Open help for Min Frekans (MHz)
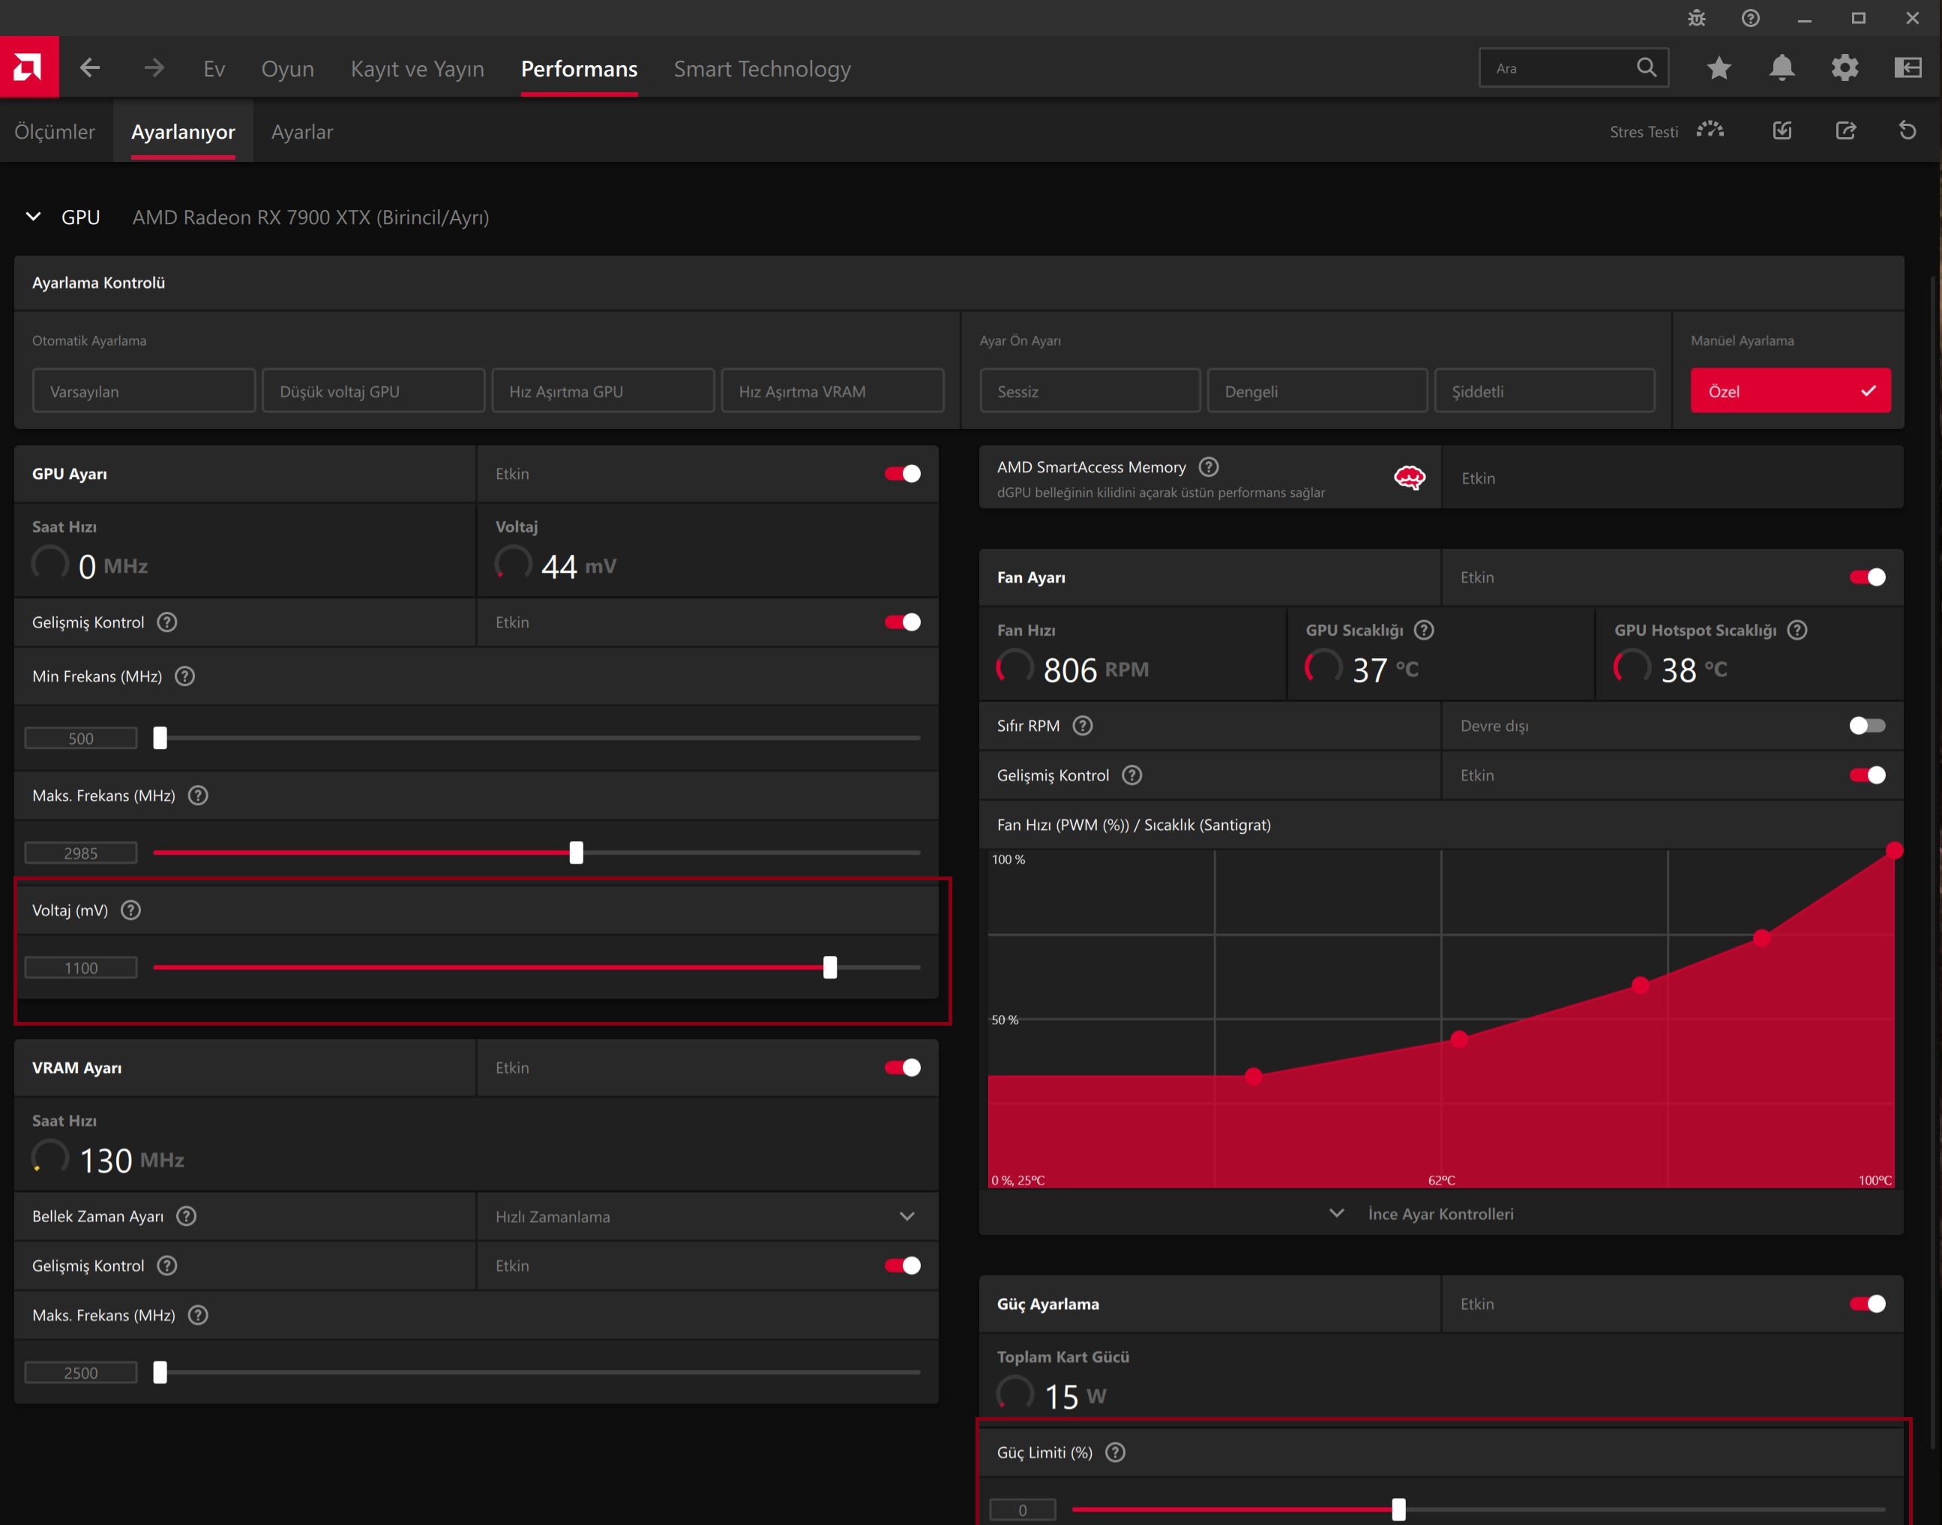This screenshot has width=1942, height=1525. pyautogui.click(x=184, y=676)
